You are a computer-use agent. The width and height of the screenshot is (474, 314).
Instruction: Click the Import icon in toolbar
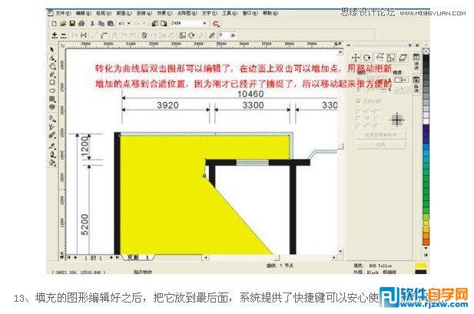coord(154,24)
